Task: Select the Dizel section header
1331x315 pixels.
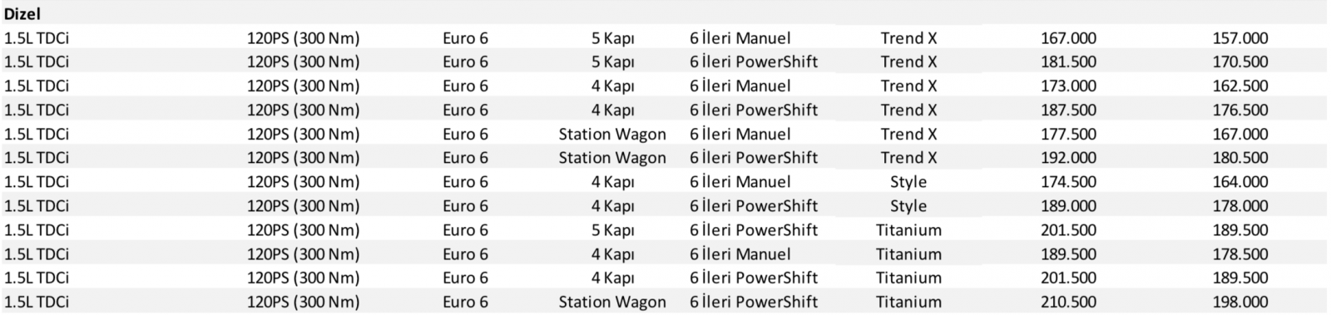Action: point(22,14)
